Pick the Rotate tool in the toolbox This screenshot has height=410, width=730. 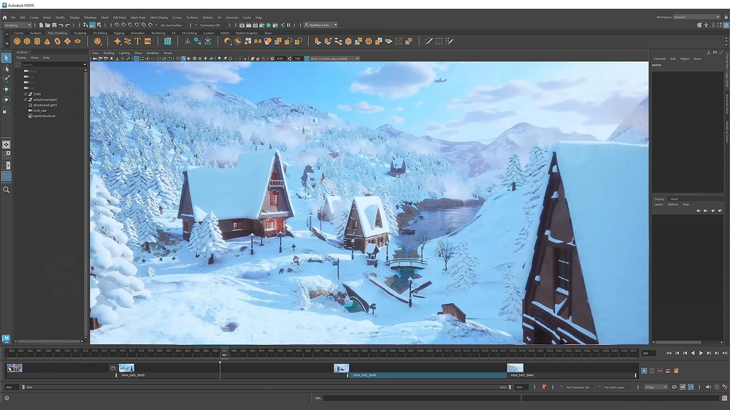click(x=6, y=100)
